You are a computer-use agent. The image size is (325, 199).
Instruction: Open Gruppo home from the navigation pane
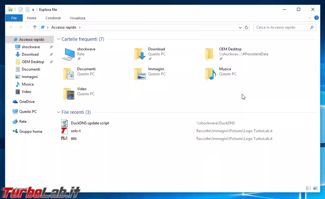coord(30,131)
